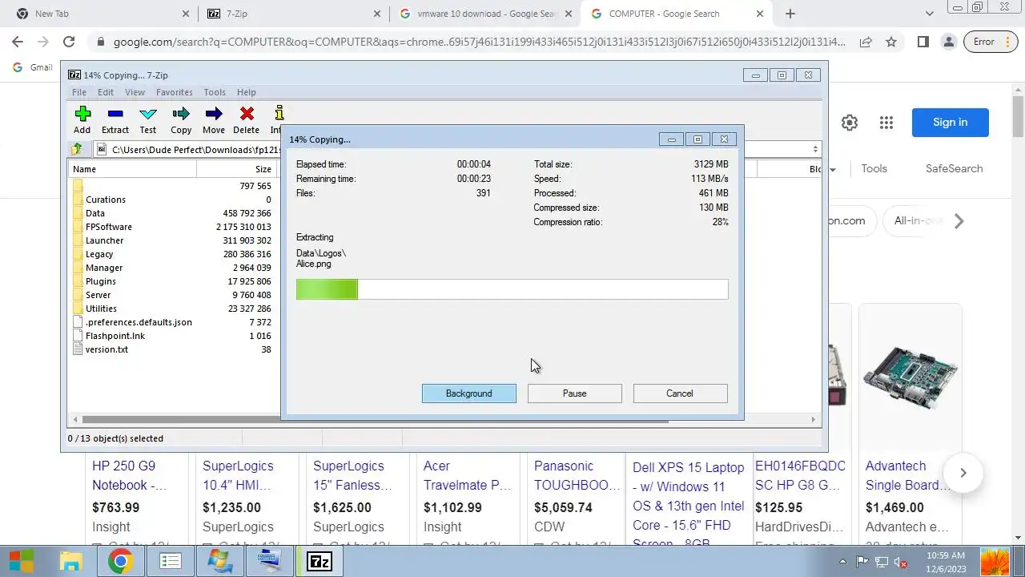
Task: Click the volume icon in system tray
Action: coord(900,562)
